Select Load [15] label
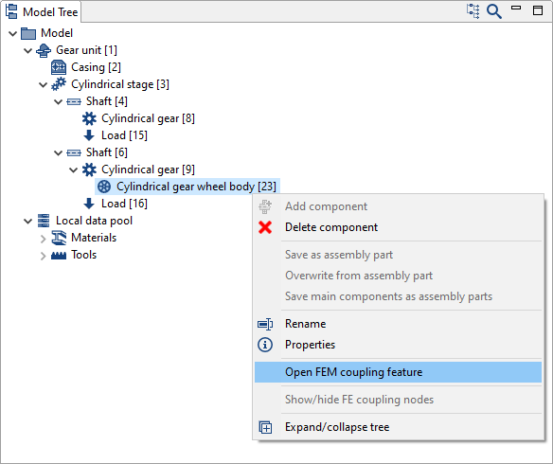Image resolution: width=553 pixels, height=464 pixels. [x=124, y=135]
